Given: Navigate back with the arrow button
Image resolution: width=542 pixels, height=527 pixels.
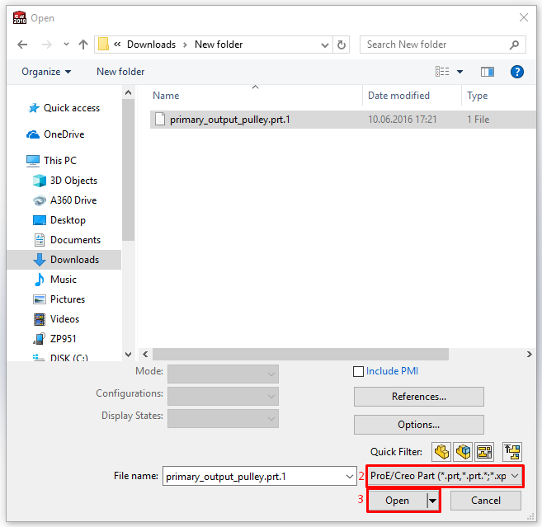Looking at the screenshot, I should point(22,45).
